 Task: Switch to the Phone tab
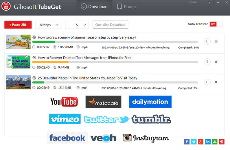126,7
